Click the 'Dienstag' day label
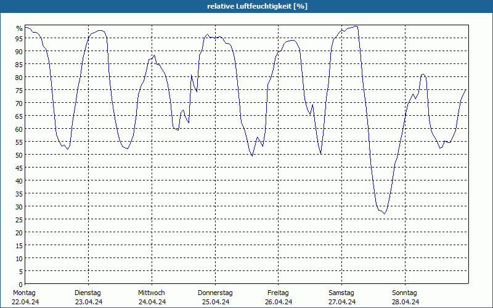Viewport: 493px width, 308px height. pyautogui.click(x=88, y=293)
